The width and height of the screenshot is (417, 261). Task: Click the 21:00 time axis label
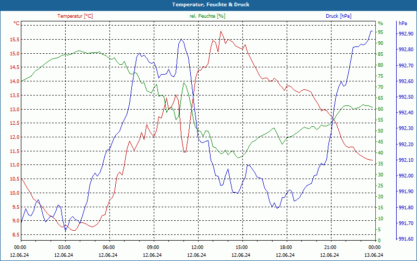[x=329, y=247]
